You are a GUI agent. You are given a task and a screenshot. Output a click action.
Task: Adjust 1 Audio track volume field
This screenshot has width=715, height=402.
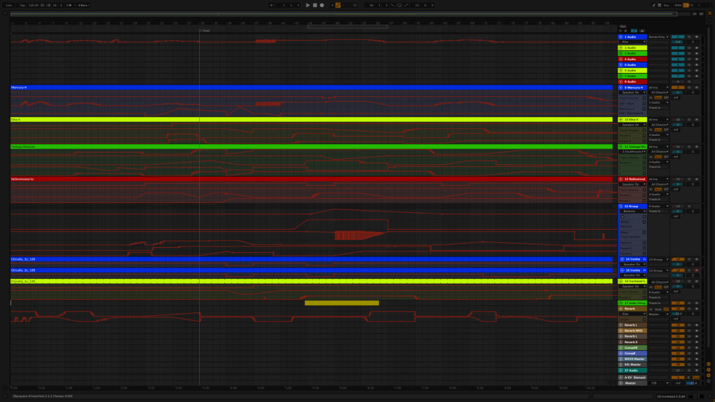point(678,42)
